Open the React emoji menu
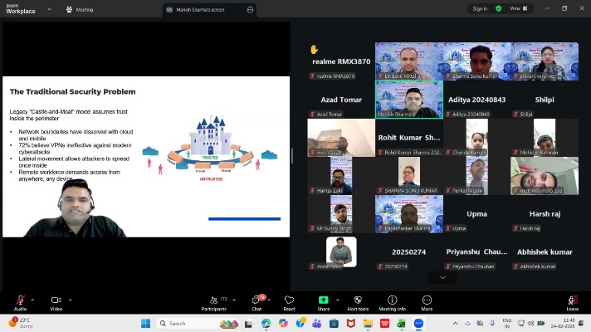 [x=289, y=300]
